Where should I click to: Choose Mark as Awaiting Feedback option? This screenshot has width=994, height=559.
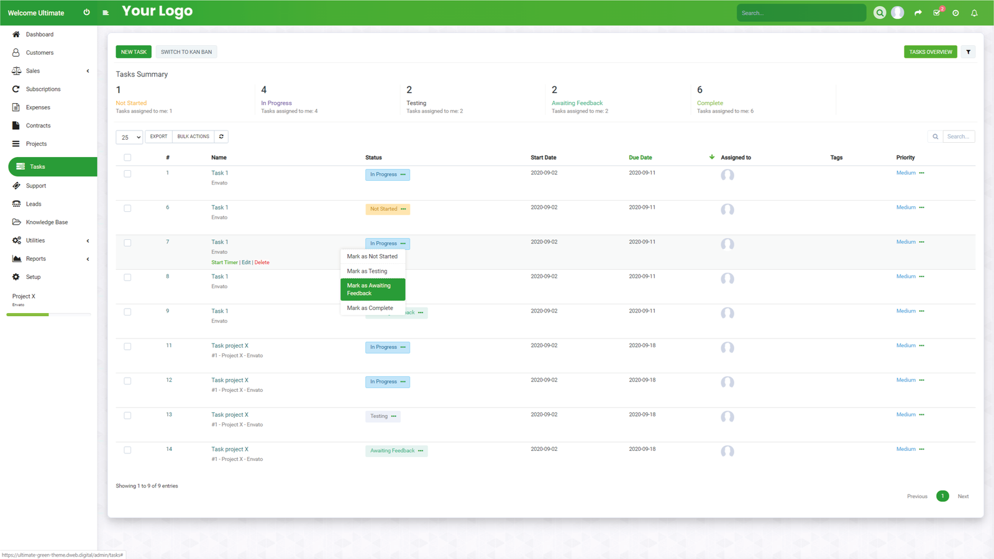point(373,289)
